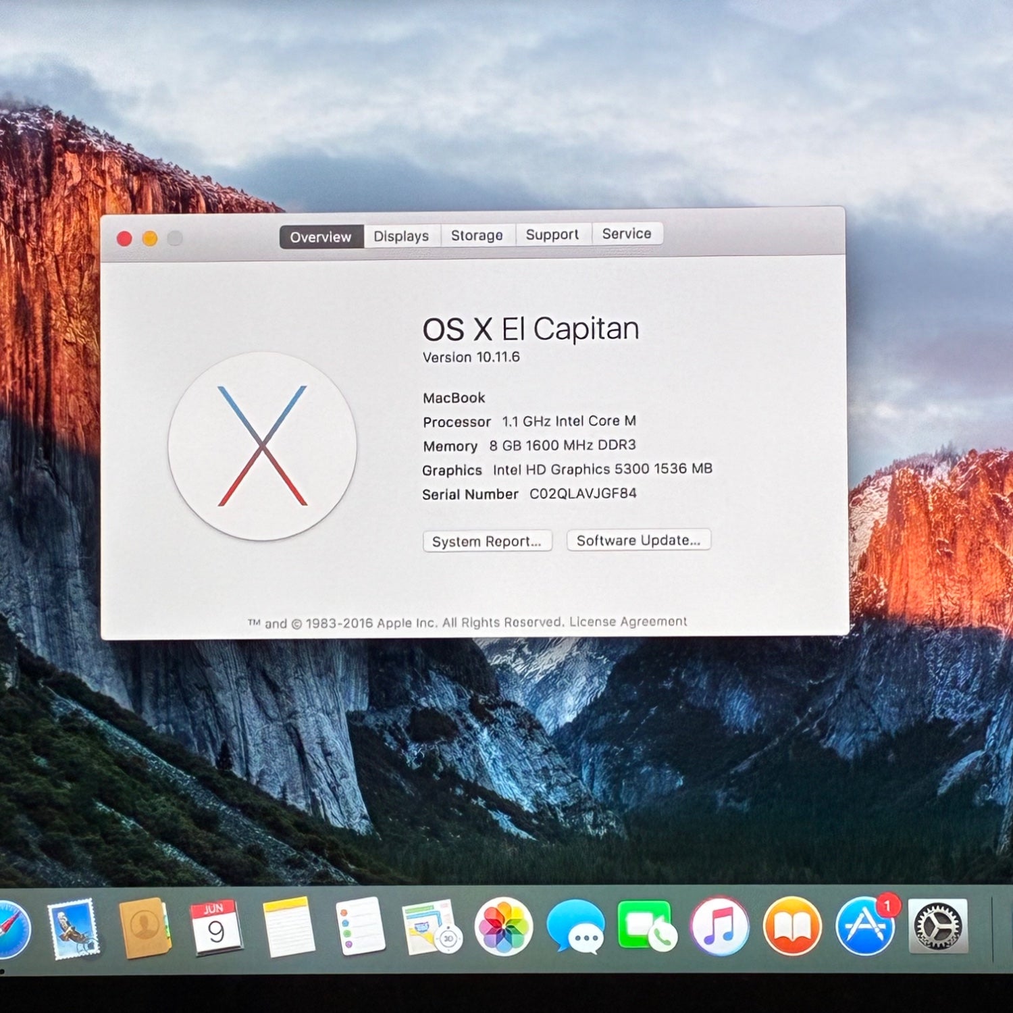1013x1013 pixels.
Task: Launch the Mail app in the Dock
Action: (x=74, y=929)
